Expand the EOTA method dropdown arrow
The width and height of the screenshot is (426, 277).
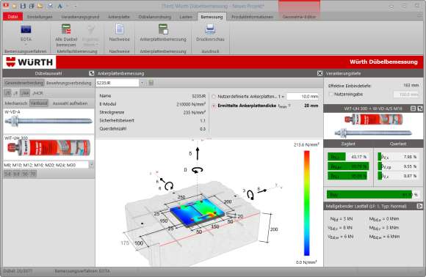[26, 45]
